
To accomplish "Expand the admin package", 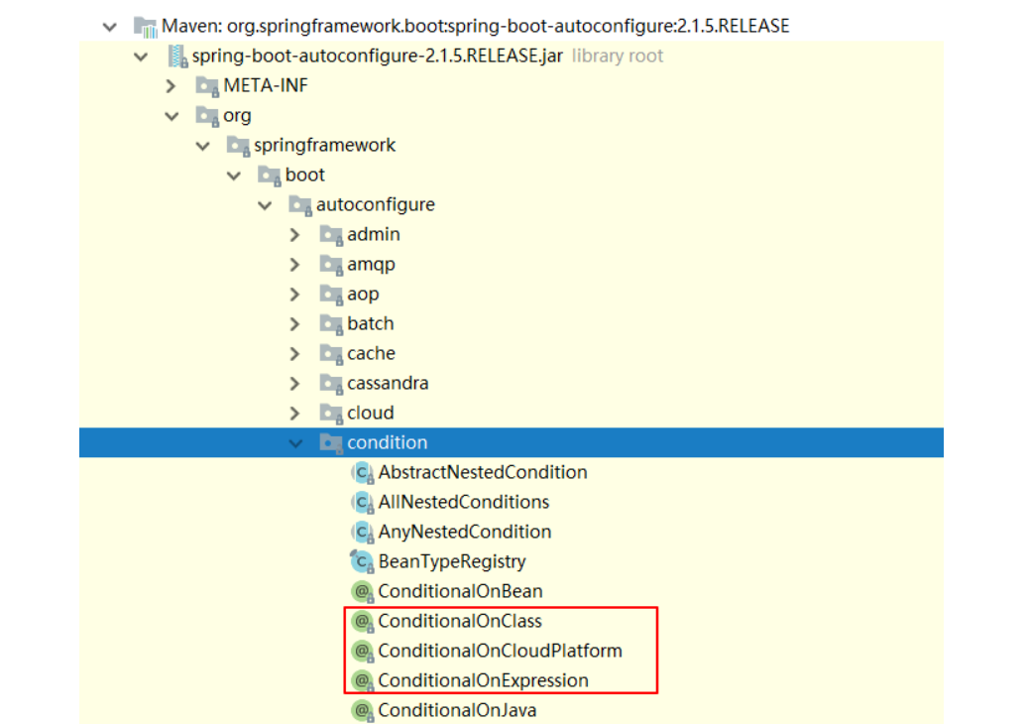I will (295, 235).
